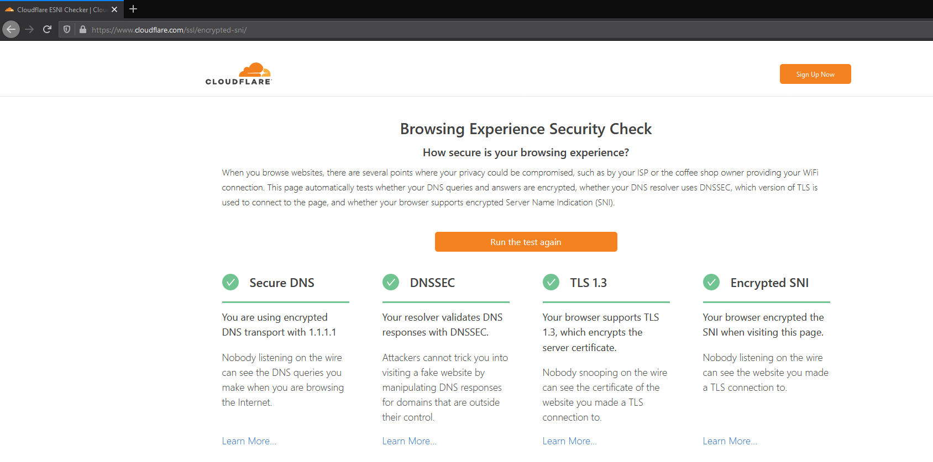Image resolution: width=933 pixels, height=462 pixels.
Task: Reload the page with the refresh icon
Action: coord(48,29)
